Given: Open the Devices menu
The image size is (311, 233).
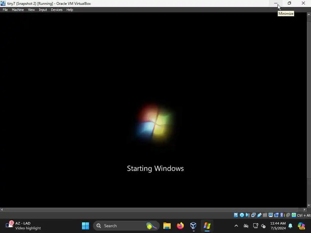Looking at the screenshot, I should coord(56,10).
